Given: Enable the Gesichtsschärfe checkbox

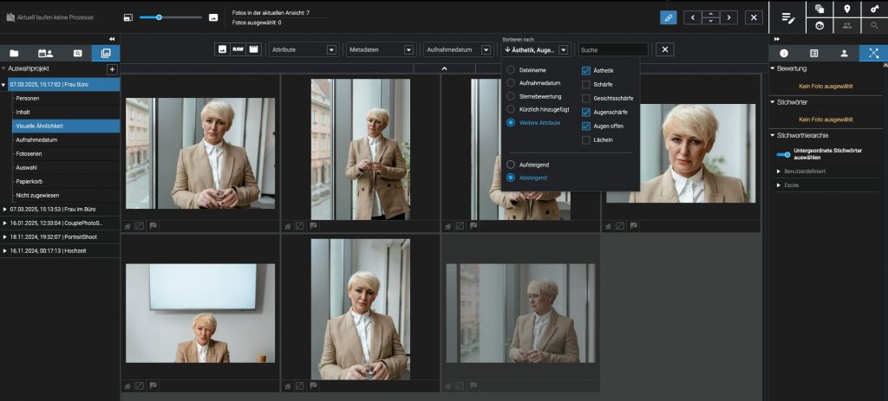Looking at the screenshot, I should 586,99.
